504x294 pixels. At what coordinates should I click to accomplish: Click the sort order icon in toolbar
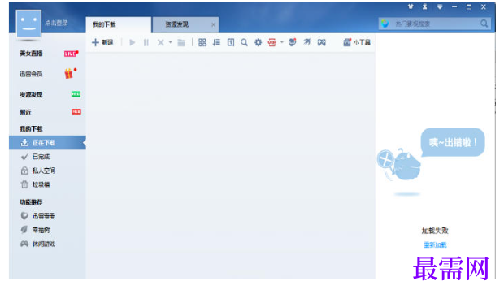pos(217,42)
